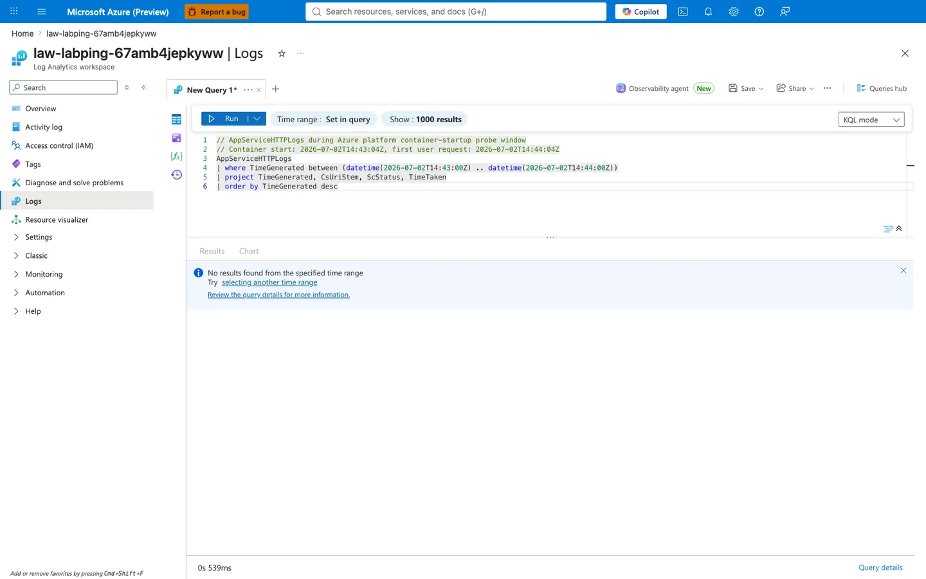Open the Tables side panel icon
The height and width of the screenshot is (579, 926).
tap(177, 119)
